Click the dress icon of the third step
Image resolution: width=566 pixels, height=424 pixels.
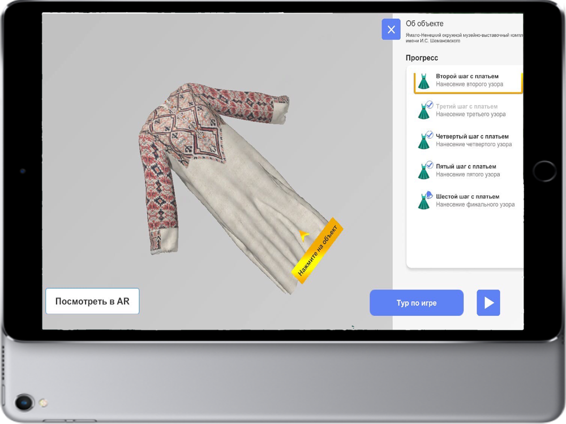click(423, 111)
